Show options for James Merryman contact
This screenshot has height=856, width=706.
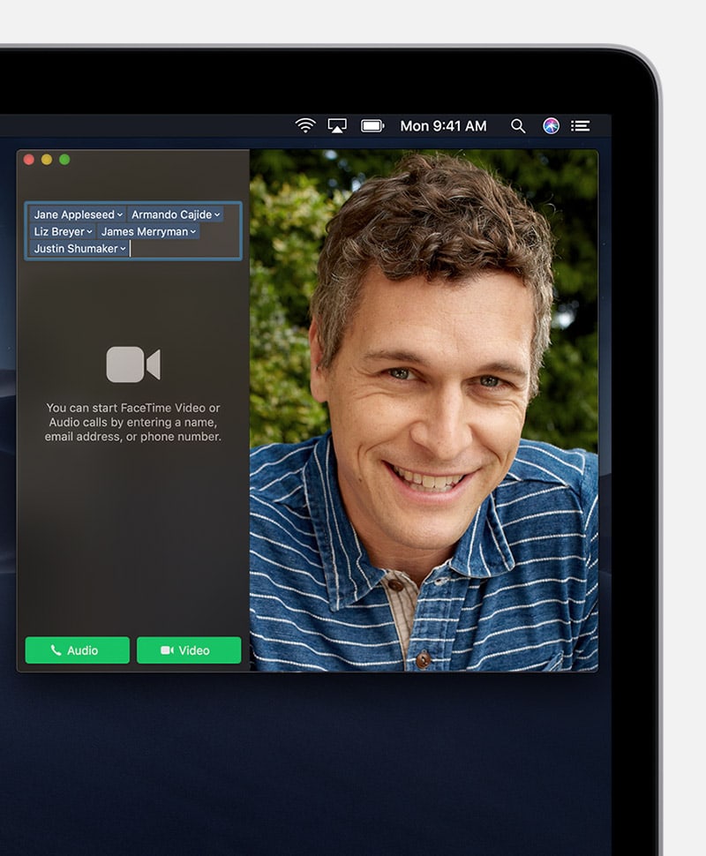193,232
